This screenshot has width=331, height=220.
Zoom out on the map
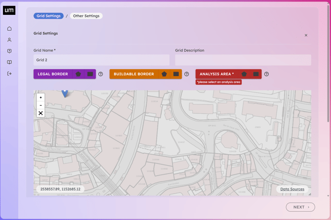coord(41,105)
